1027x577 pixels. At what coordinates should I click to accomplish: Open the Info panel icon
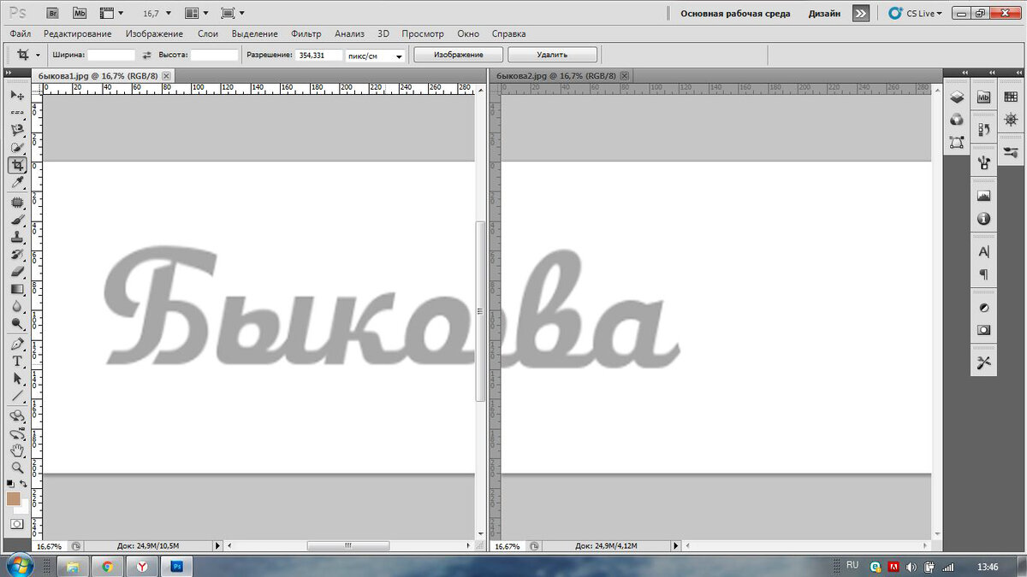tap(984, 219)
